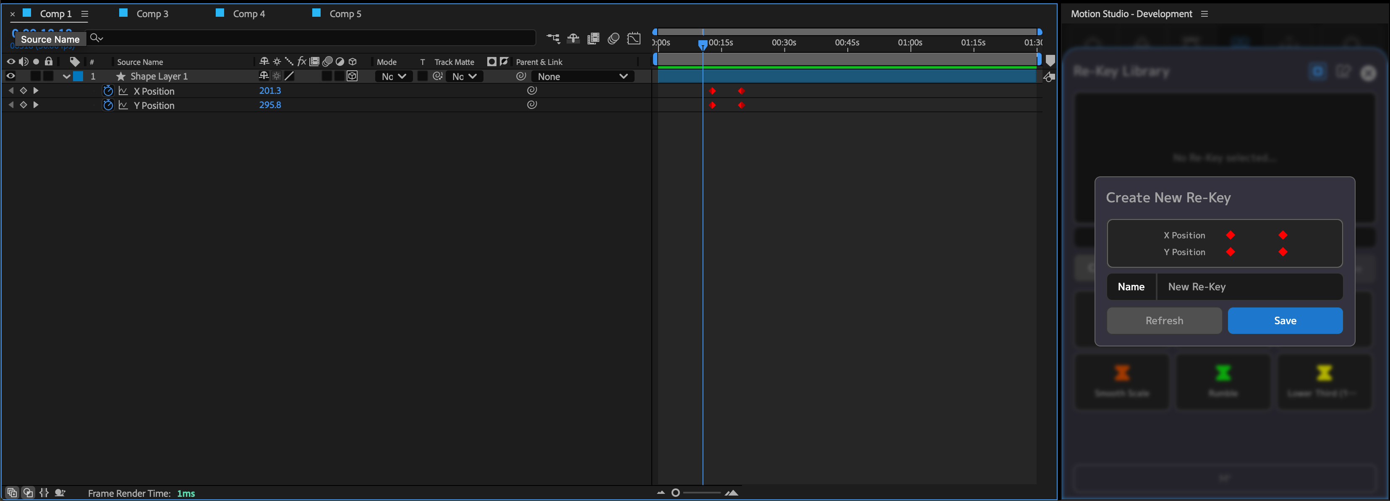
Task: Click the Frame Blending enable icon
Action: tap(593, 38)
